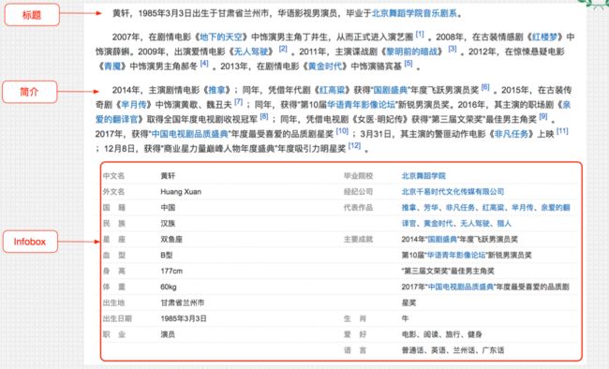
Task: Click citation reference [3]
Action: pos(453,49)
